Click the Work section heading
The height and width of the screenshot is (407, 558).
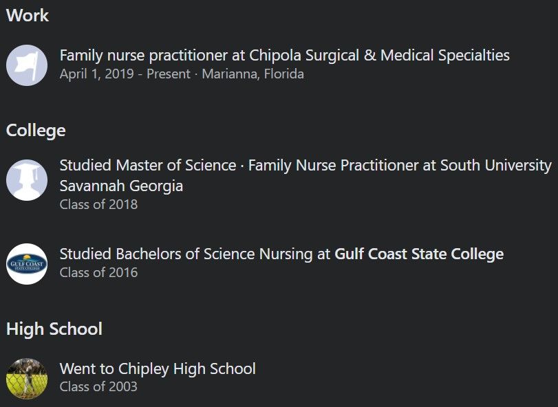click(x=28, y=16)
